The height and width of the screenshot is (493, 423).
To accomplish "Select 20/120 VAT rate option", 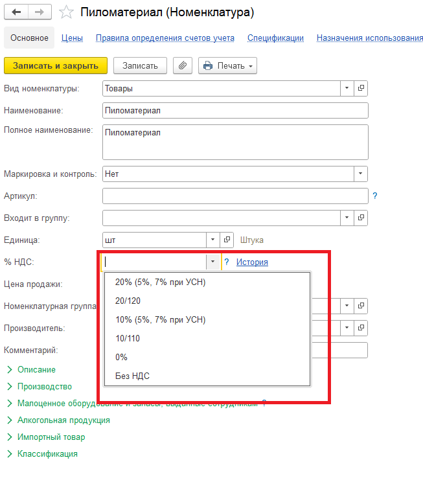I will click(x=128, y=301).
